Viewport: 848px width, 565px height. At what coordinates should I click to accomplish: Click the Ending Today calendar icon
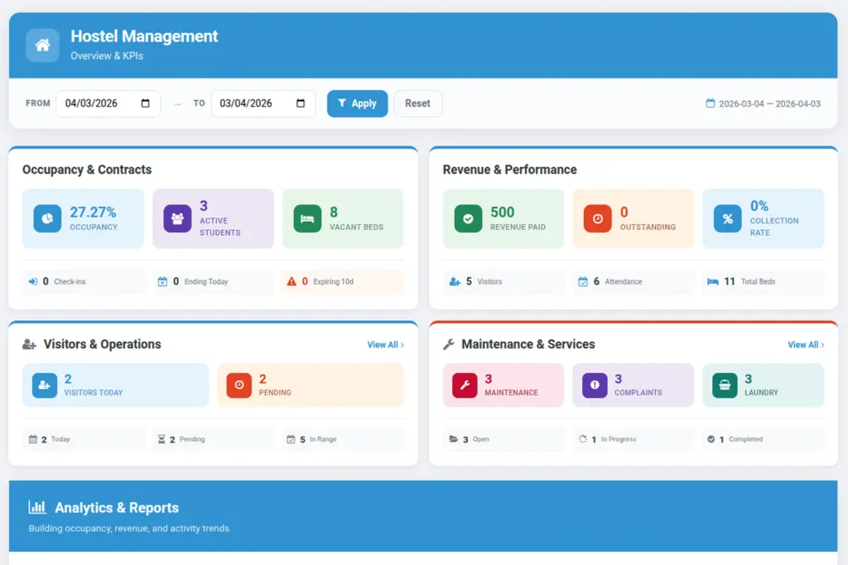(162, 281)
